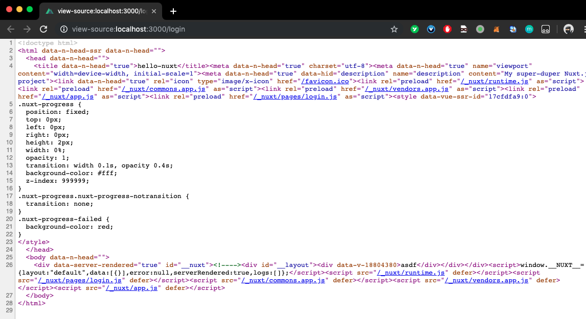This screenshot has height=319, width=586.
Task: Click the '<body data-n-head' tag on line 25
Action: tap(67, 257)
